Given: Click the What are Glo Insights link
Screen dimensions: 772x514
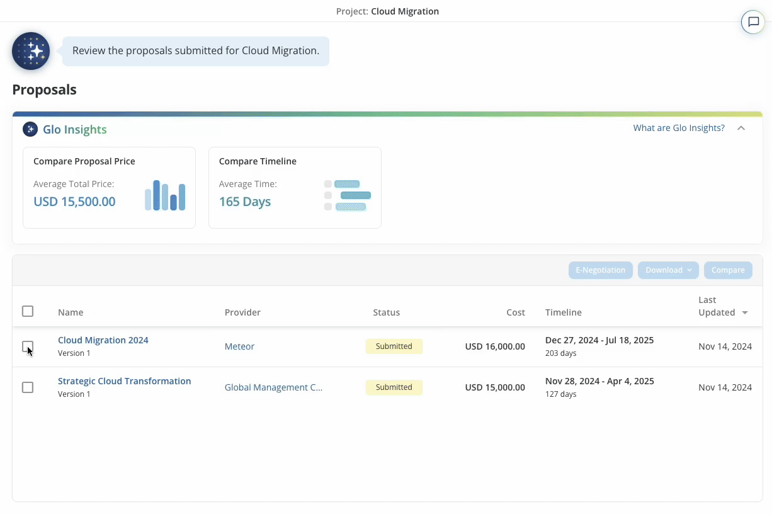Looking at the screenshot, I should [679, 128].
